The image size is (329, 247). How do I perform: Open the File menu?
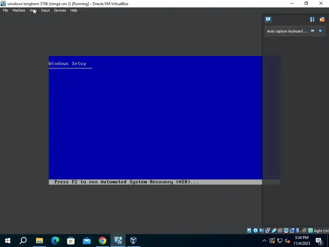(x=5, y=10)
